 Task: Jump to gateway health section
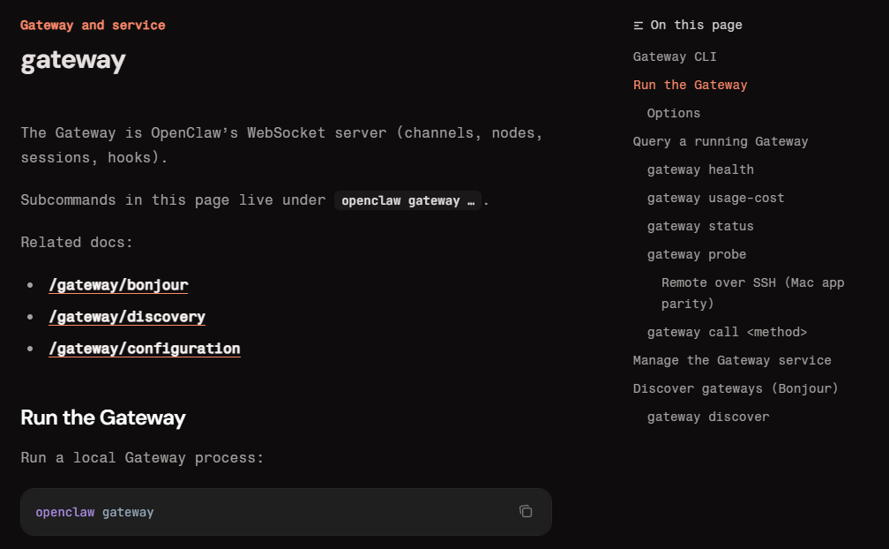coord(700,169)
